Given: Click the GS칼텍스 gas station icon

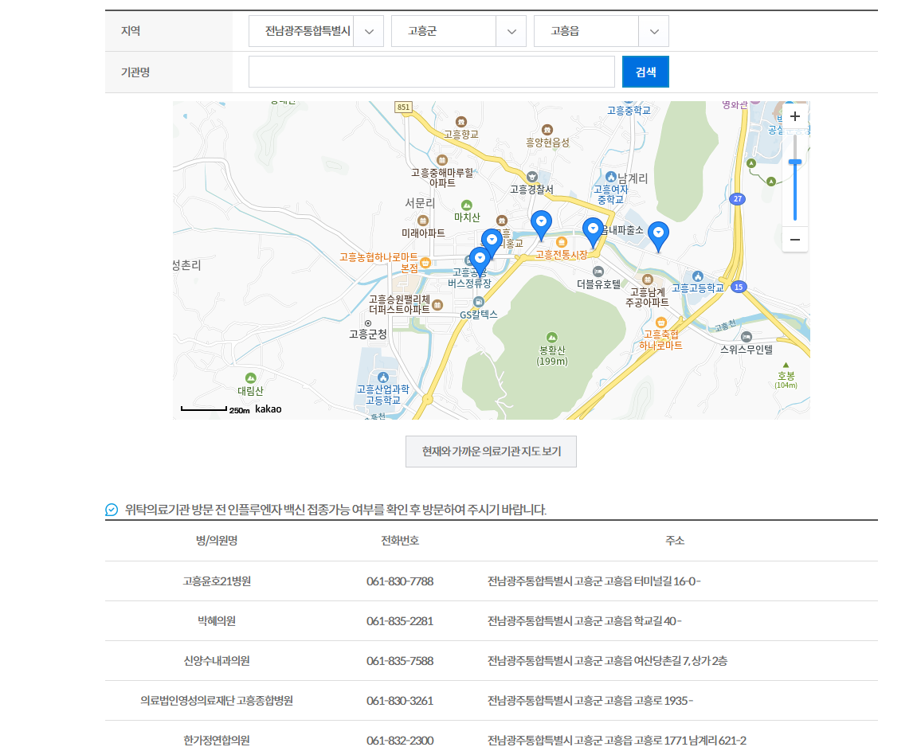Looking at the screenshot, I should pos(479,302).
